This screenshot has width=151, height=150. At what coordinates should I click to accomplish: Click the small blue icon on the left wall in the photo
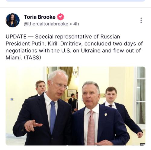pos(12,99)
